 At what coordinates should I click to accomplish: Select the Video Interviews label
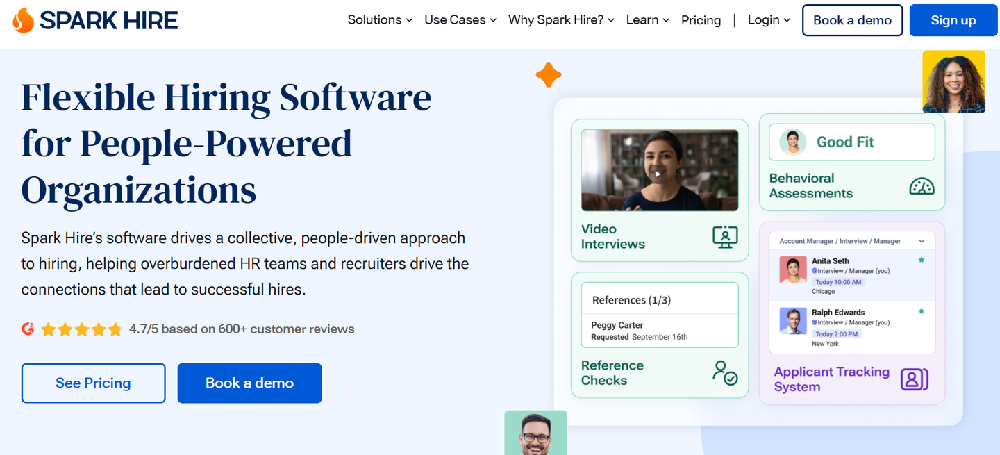tap(613, 236)
